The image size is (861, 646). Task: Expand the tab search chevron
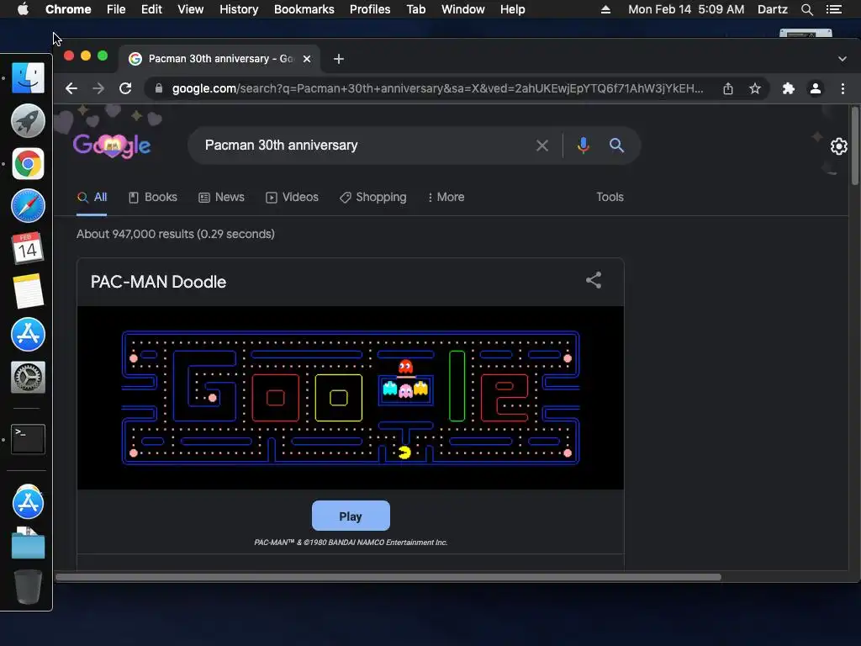[x=843, y=59]
